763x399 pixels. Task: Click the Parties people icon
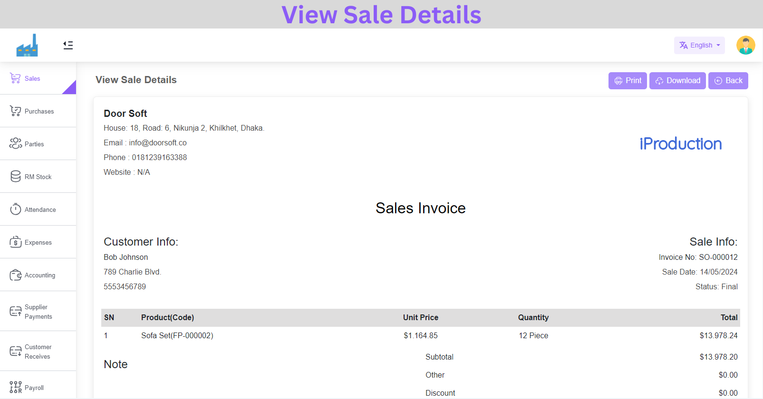pos(15,144)
